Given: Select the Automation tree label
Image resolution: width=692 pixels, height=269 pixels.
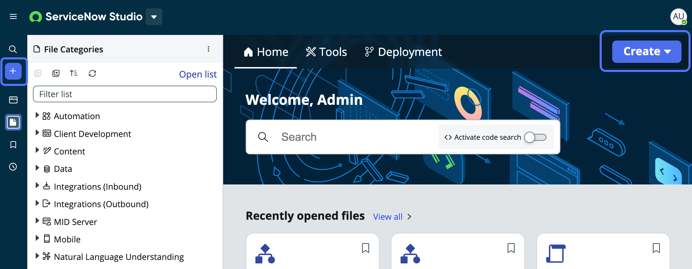Looking at the screenshot, I should [x=77, y=116].
